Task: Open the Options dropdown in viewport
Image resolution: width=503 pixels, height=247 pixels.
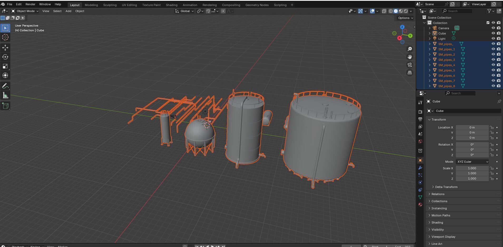Action: (x=405, y=18)
